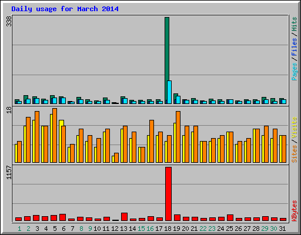Click day label 22 on the x-axis
301x235 pixels.
click(x=203, y=229)
